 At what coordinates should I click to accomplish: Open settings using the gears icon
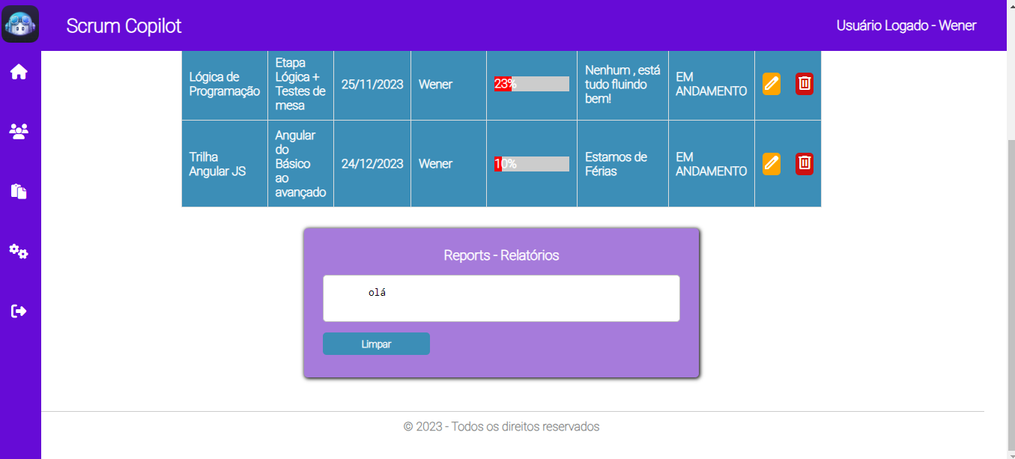tap(18, 251)
